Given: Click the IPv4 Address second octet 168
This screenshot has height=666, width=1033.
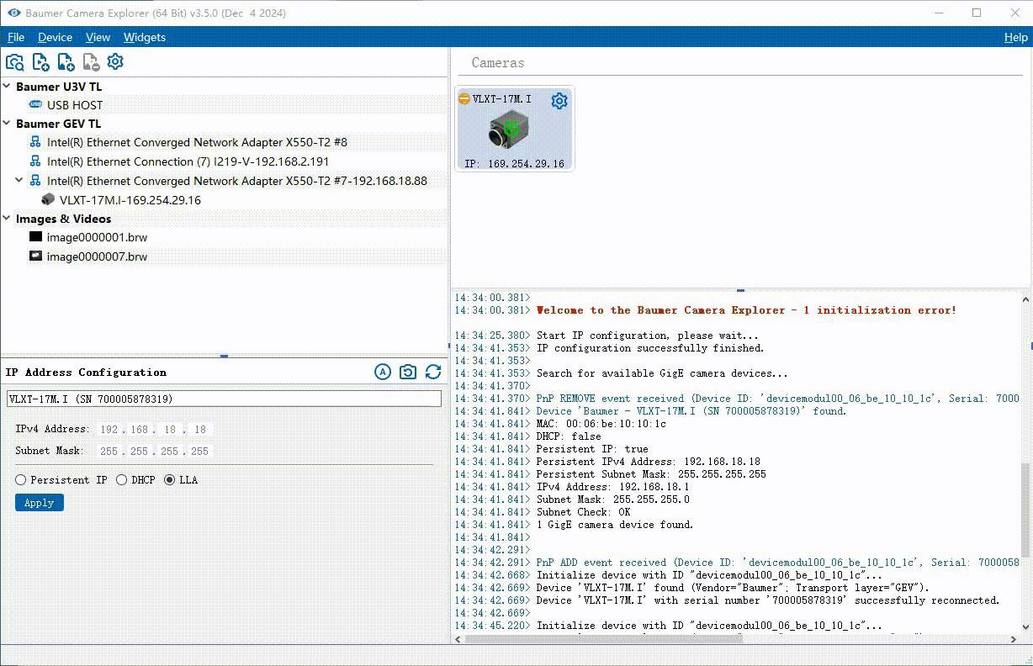Looking at the screenshot, I should pyautogui.click(x=139, y=429).
